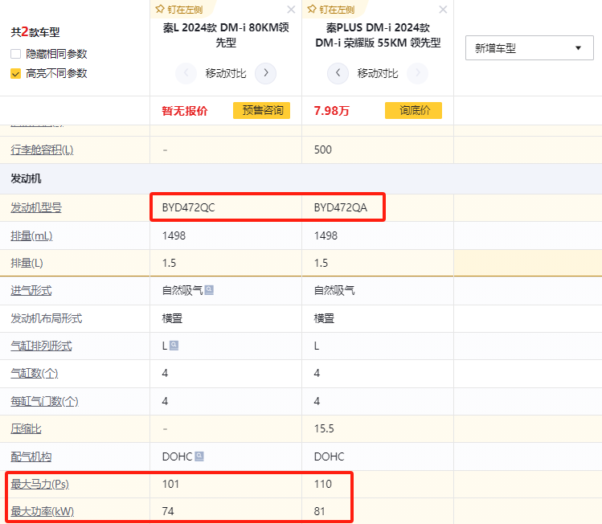Open 配气机构 parameter link

(x=31, y=456)
